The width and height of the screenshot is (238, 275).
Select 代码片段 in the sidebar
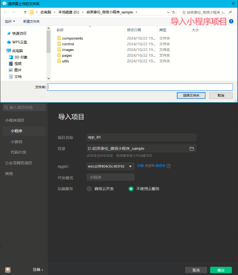[x=18, y=152]
